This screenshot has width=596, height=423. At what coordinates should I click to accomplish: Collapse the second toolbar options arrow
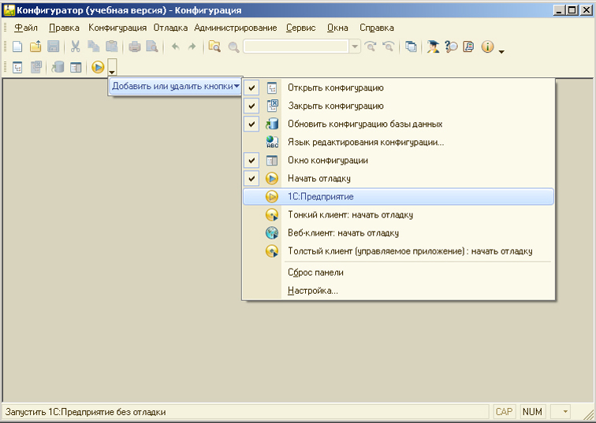112,67
